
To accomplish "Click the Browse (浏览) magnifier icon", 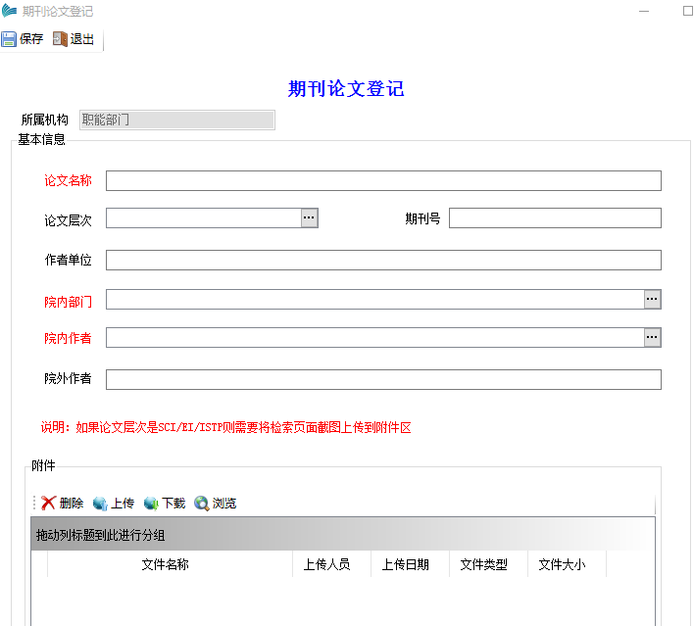I will pyautogui.click(x=201, y=503).
